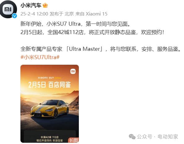Click the crown membership icon beside 小米汽车
184x144 pixels.
45,5
